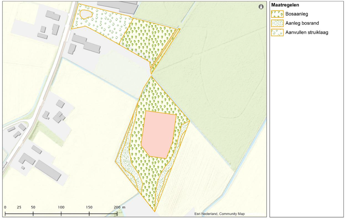The width and height of the screenshot is (346, 219).
Task: Click the Aanvullen struiklaag legend symbol
Action: point(277,32)
